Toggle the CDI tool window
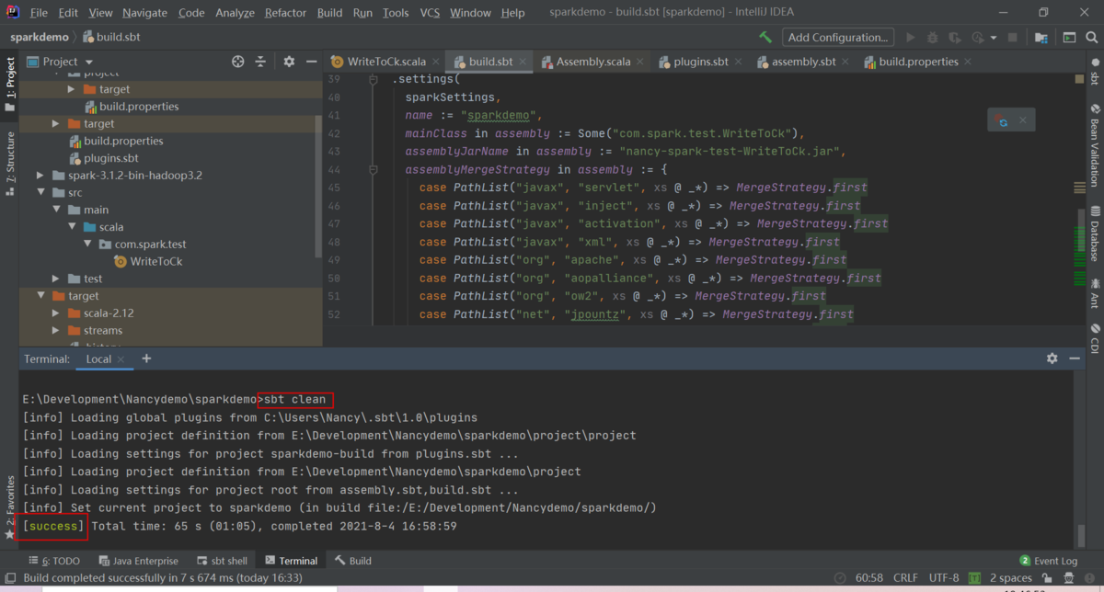This screenshot has height=592, width=1104. pyautogui.click(x=1095, y=338)
